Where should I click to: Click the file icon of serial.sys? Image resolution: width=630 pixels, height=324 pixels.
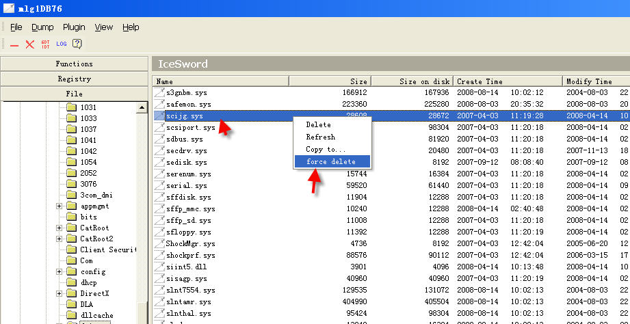[x=159, y=186]
